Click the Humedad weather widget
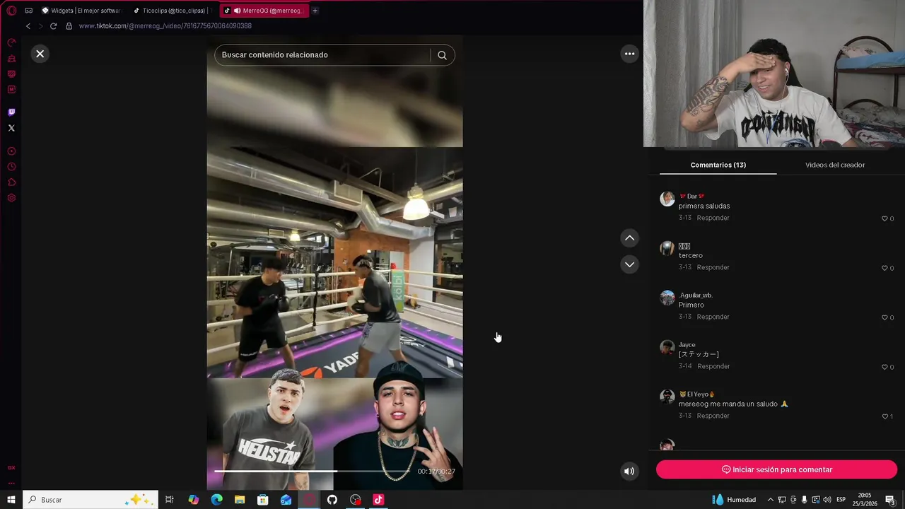905x509 pixels. (x=735, y=500)
